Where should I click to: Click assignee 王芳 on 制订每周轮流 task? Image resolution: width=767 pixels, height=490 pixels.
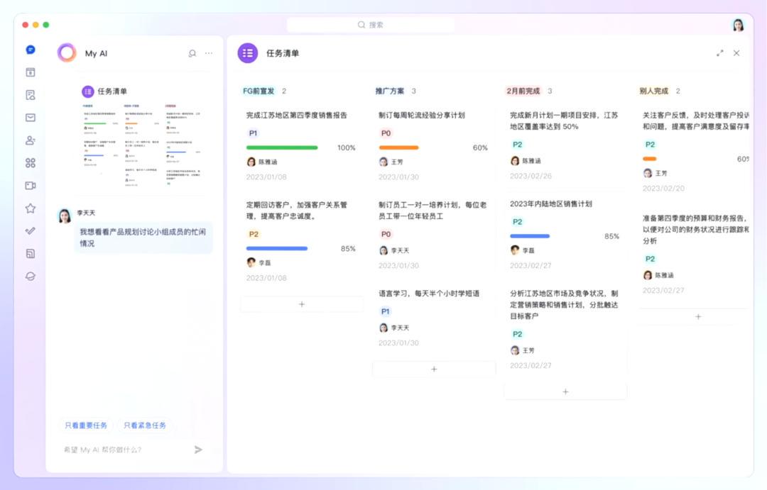(x=391, y=162)
